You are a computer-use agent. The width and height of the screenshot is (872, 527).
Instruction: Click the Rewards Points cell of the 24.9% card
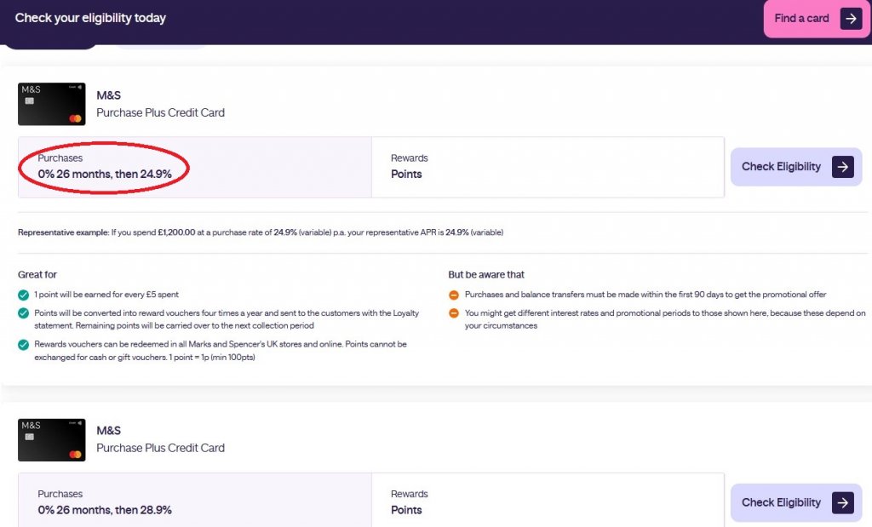[548, 167]
